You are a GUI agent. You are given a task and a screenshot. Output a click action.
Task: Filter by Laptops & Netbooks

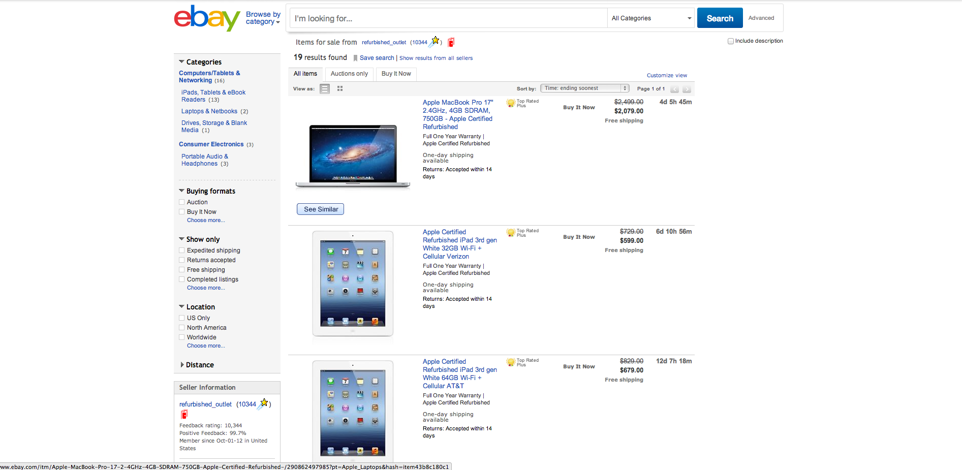(209, 111)
